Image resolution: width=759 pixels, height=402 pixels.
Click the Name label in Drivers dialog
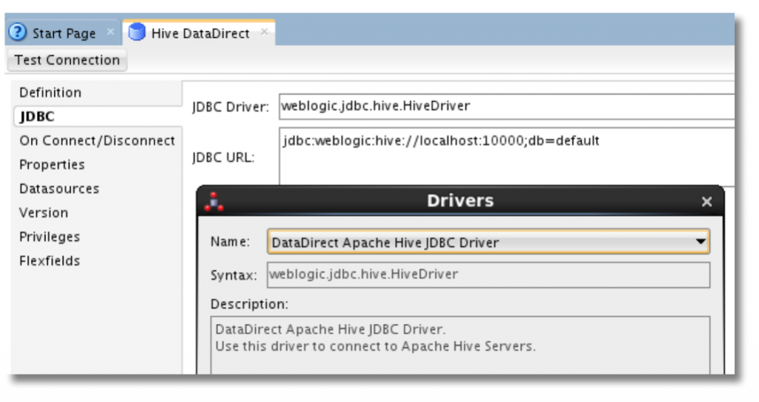pyautogui.click(x=230, y=242)
